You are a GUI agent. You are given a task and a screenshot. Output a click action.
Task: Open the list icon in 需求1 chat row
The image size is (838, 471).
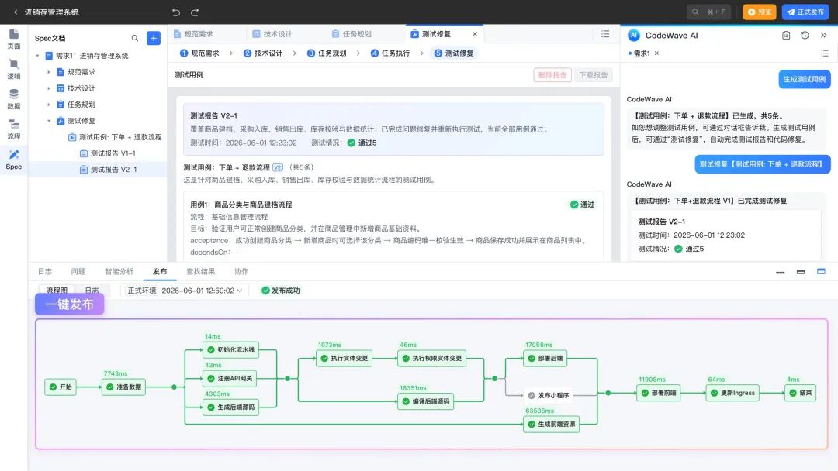(825, 53)
